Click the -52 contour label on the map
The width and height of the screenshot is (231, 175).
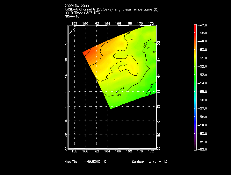(145, 45)
